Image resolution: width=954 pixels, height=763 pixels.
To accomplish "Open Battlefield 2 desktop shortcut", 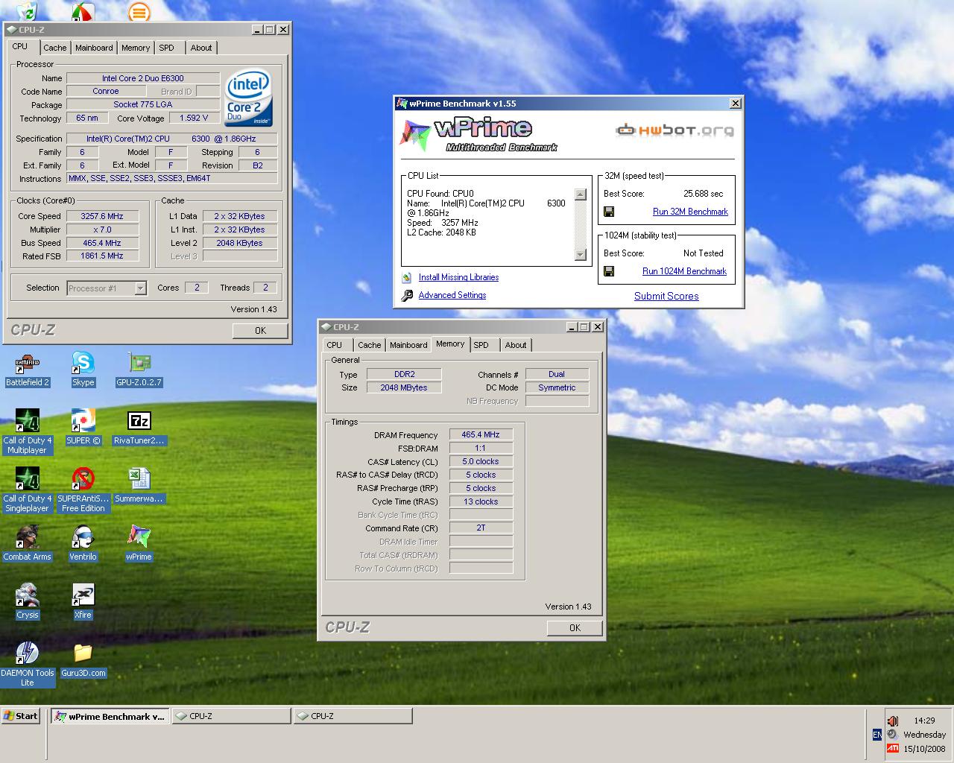I will tap(28, 370).
